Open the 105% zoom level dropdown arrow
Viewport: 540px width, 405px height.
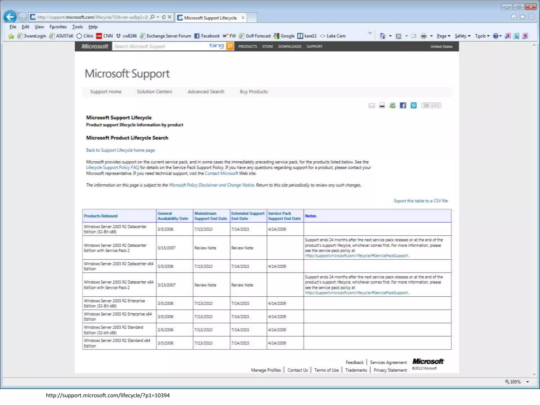pyautogui.click(x=528, y=382)
